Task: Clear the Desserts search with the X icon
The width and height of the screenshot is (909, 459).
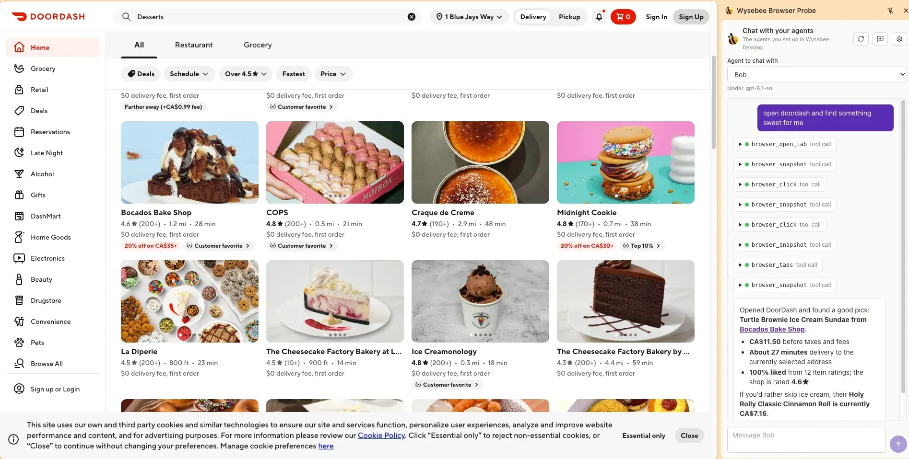Action: [x=412, y=17]
